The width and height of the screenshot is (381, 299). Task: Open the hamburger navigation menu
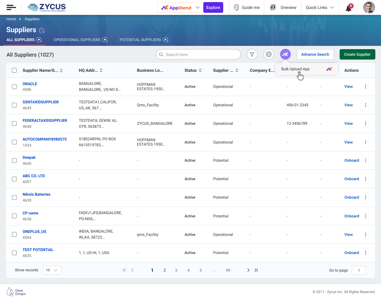11,7
